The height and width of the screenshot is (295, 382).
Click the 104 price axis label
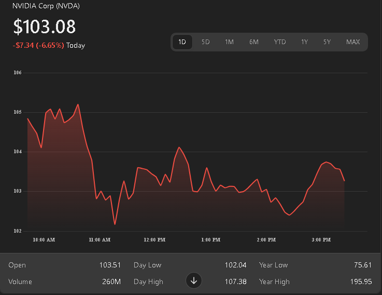tap(18, 152)
